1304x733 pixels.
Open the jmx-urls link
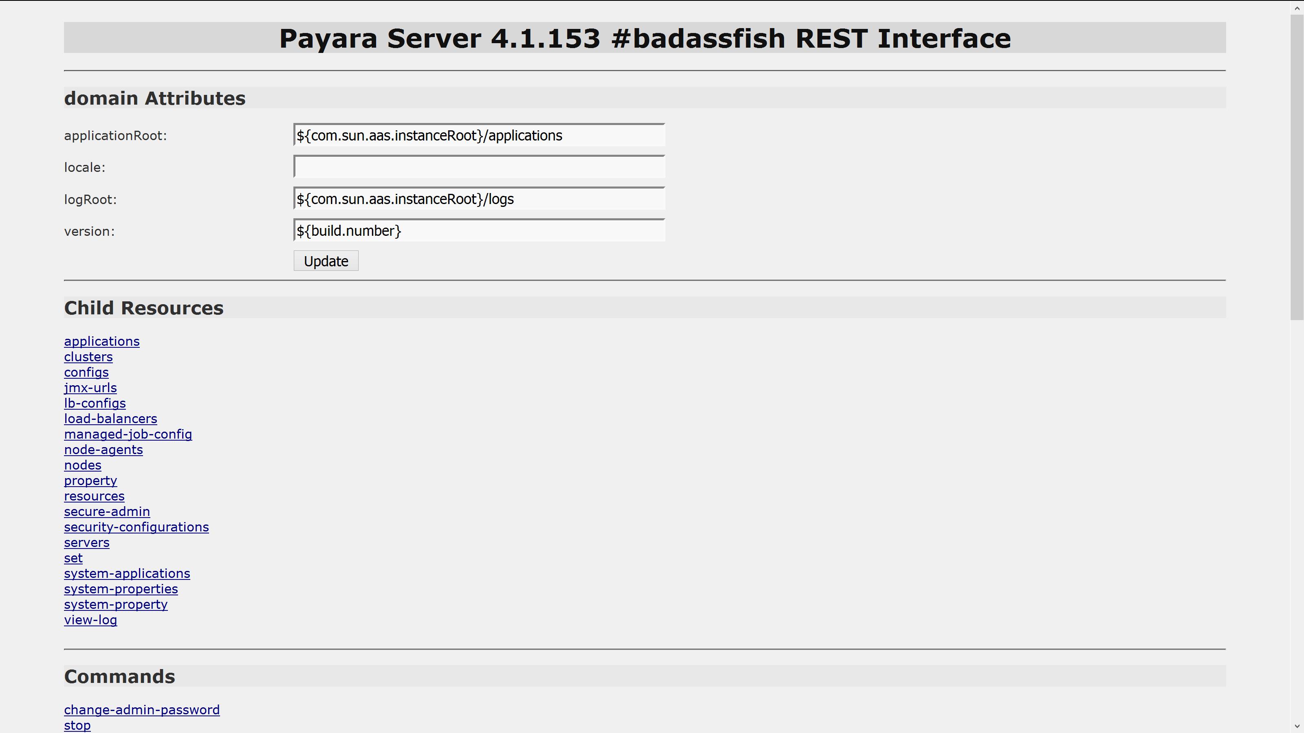coord(90,388)
